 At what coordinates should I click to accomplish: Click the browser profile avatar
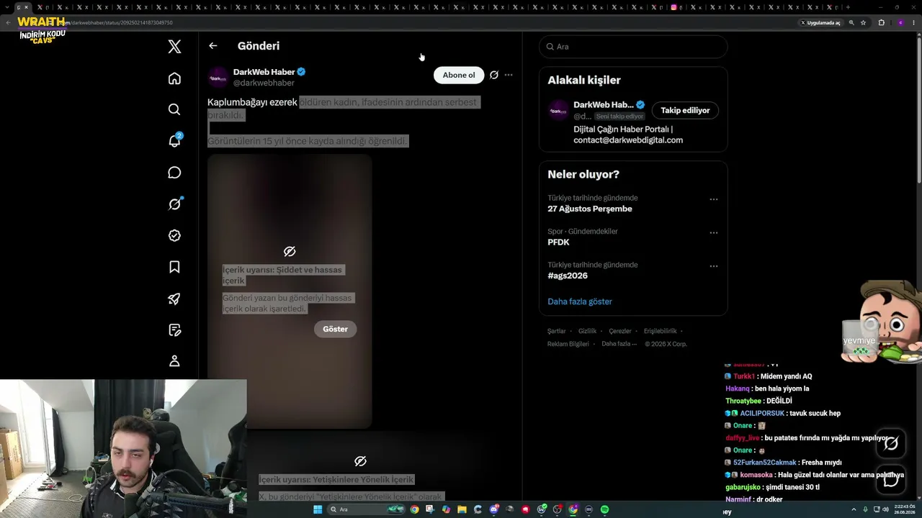pyautogui.click(x=900, y=22)
